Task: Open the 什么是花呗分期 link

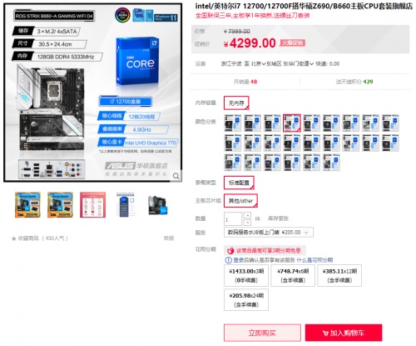Action: tap(314, 260)
